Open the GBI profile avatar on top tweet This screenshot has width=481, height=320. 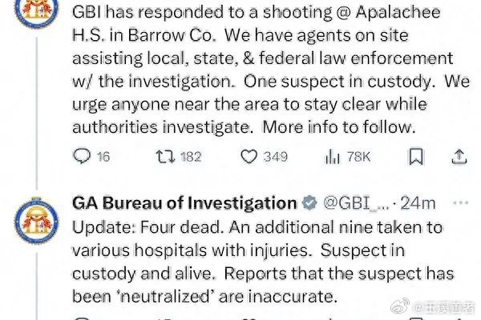point(37,11)
